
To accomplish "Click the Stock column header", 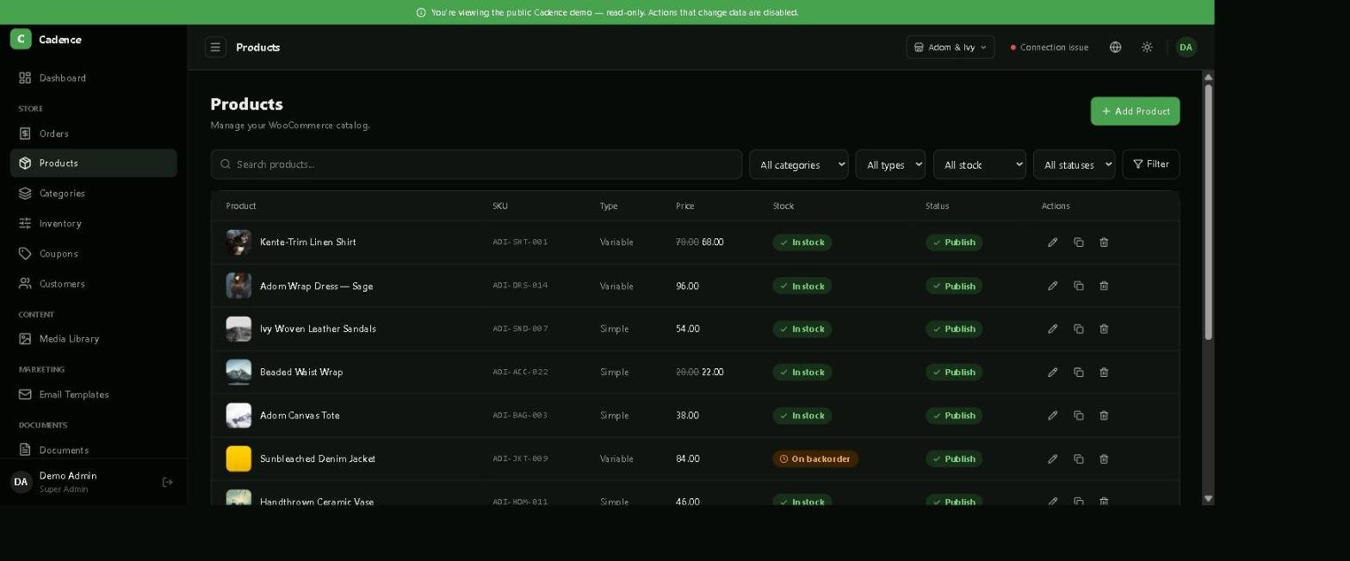I will click(x=783, y=207).
